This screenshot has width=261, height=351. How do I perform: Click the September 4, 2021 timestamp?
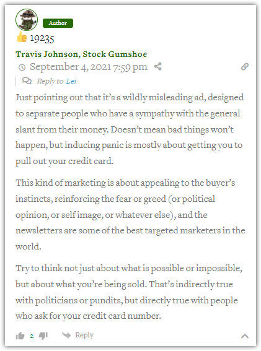(x=89, y=67)
